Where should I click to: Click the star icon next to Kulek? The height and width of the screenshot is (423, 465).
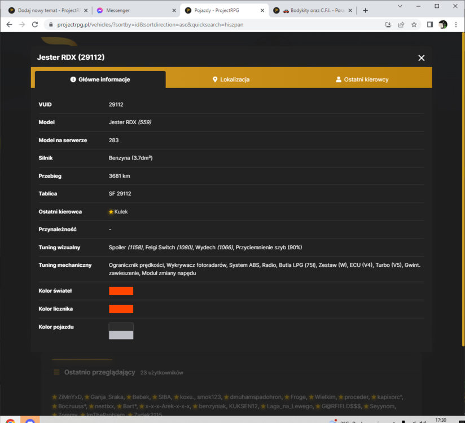pyautogui.click(x=111, y=211)
